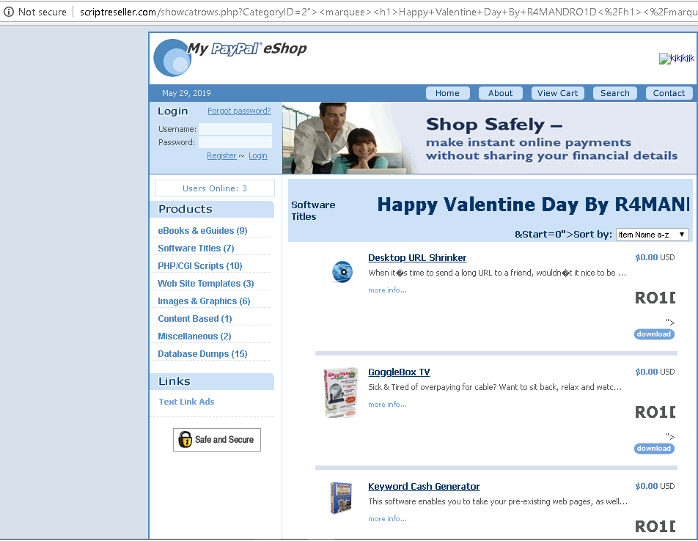Click the May 29, 2019 date text
The image size is (698, 541).
[x=186, y=93]
